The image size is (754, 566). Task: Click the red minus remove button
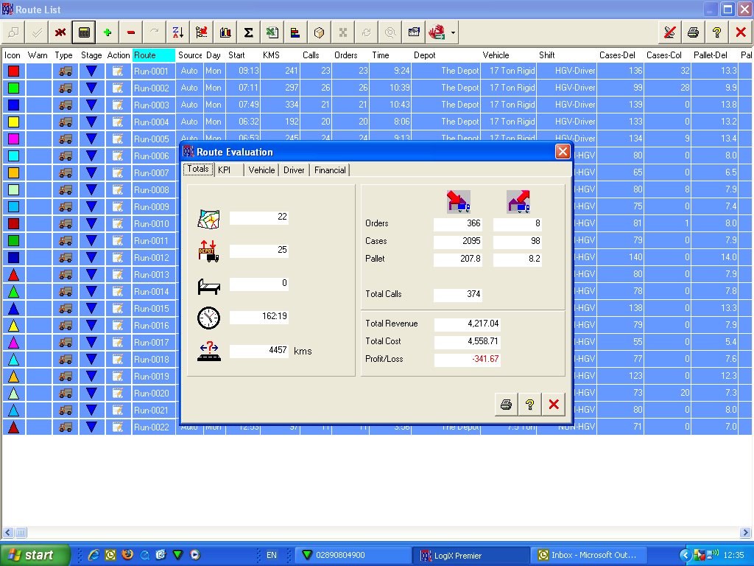131,32
